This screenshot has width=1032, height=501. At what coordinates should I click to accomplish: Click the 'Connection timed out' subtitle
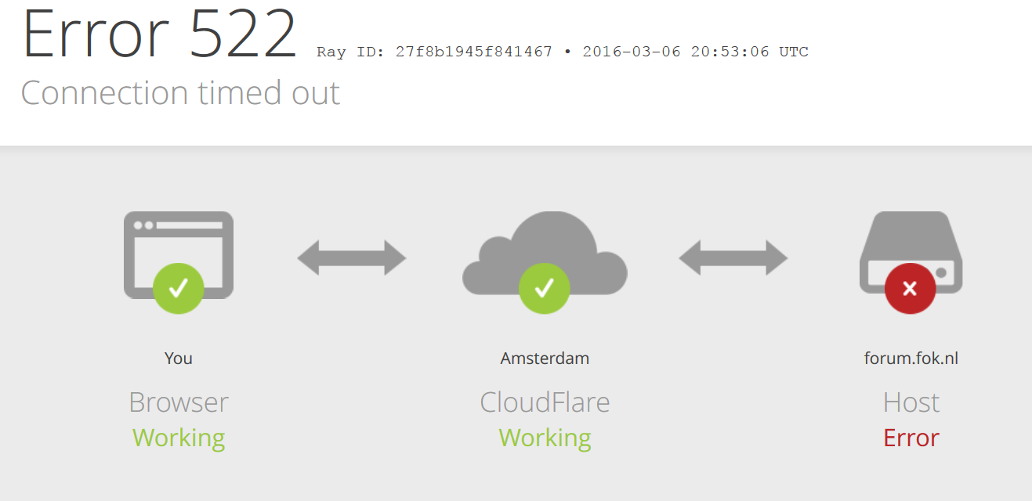[180, 93]
